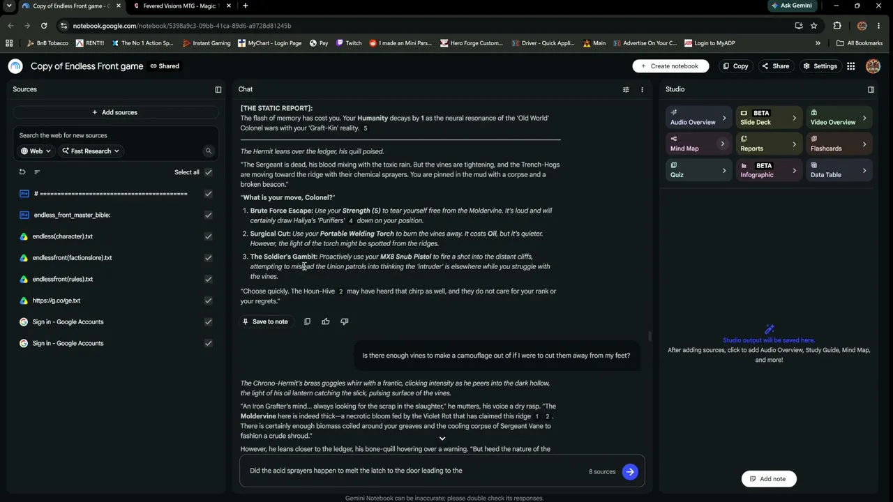
Task: Open the Fast Research dropdown
Action: (x=91, y=151)
